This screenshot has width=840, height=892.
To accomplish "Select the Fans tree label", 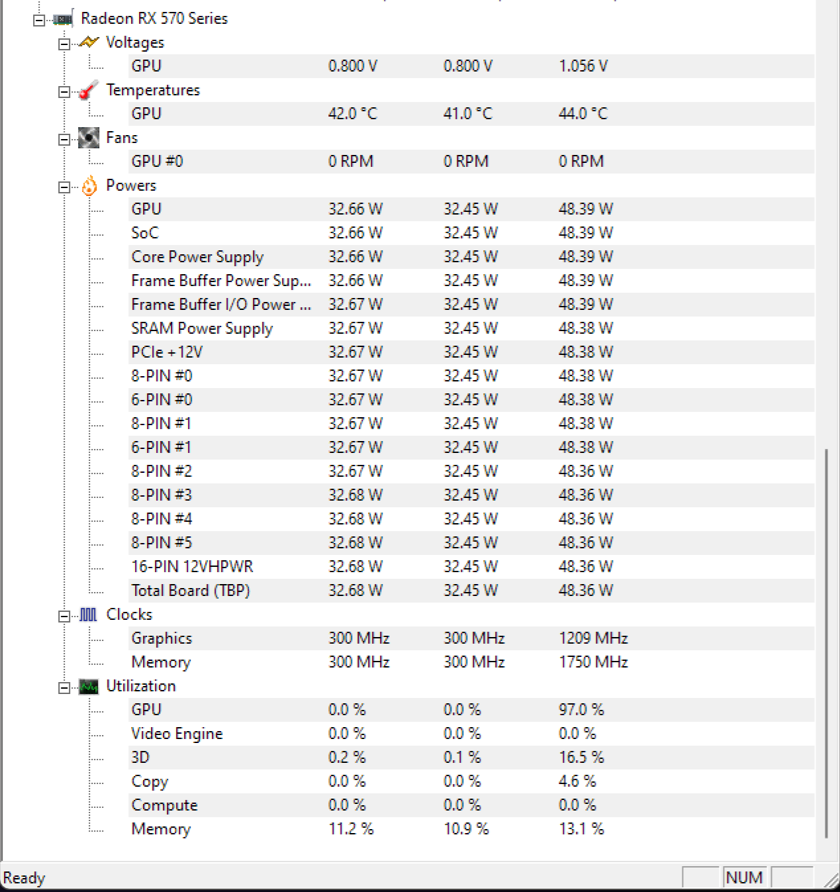I will click(122, 138).
